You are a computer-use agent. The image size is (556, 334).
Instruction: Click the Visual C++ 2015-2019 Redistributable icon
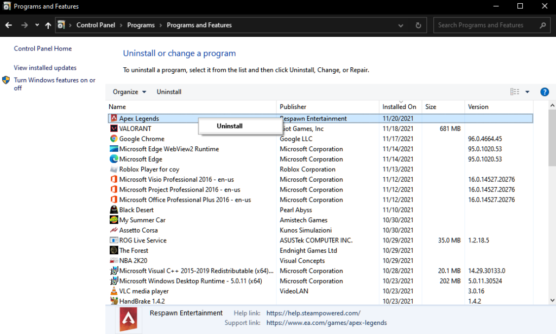coord(114,271)
